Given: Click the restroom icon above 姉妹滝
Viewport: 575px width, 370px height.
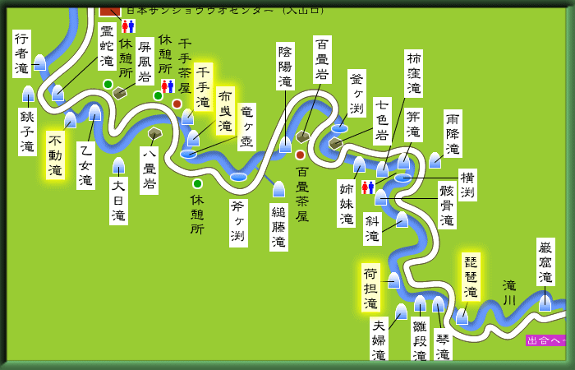Looking at the screenshot, I should 367,187.
